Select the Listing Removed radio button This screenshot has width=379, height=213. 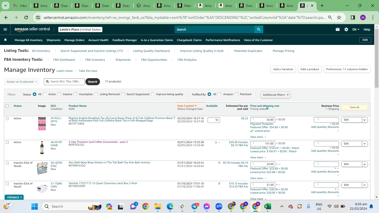pos(96,94)
